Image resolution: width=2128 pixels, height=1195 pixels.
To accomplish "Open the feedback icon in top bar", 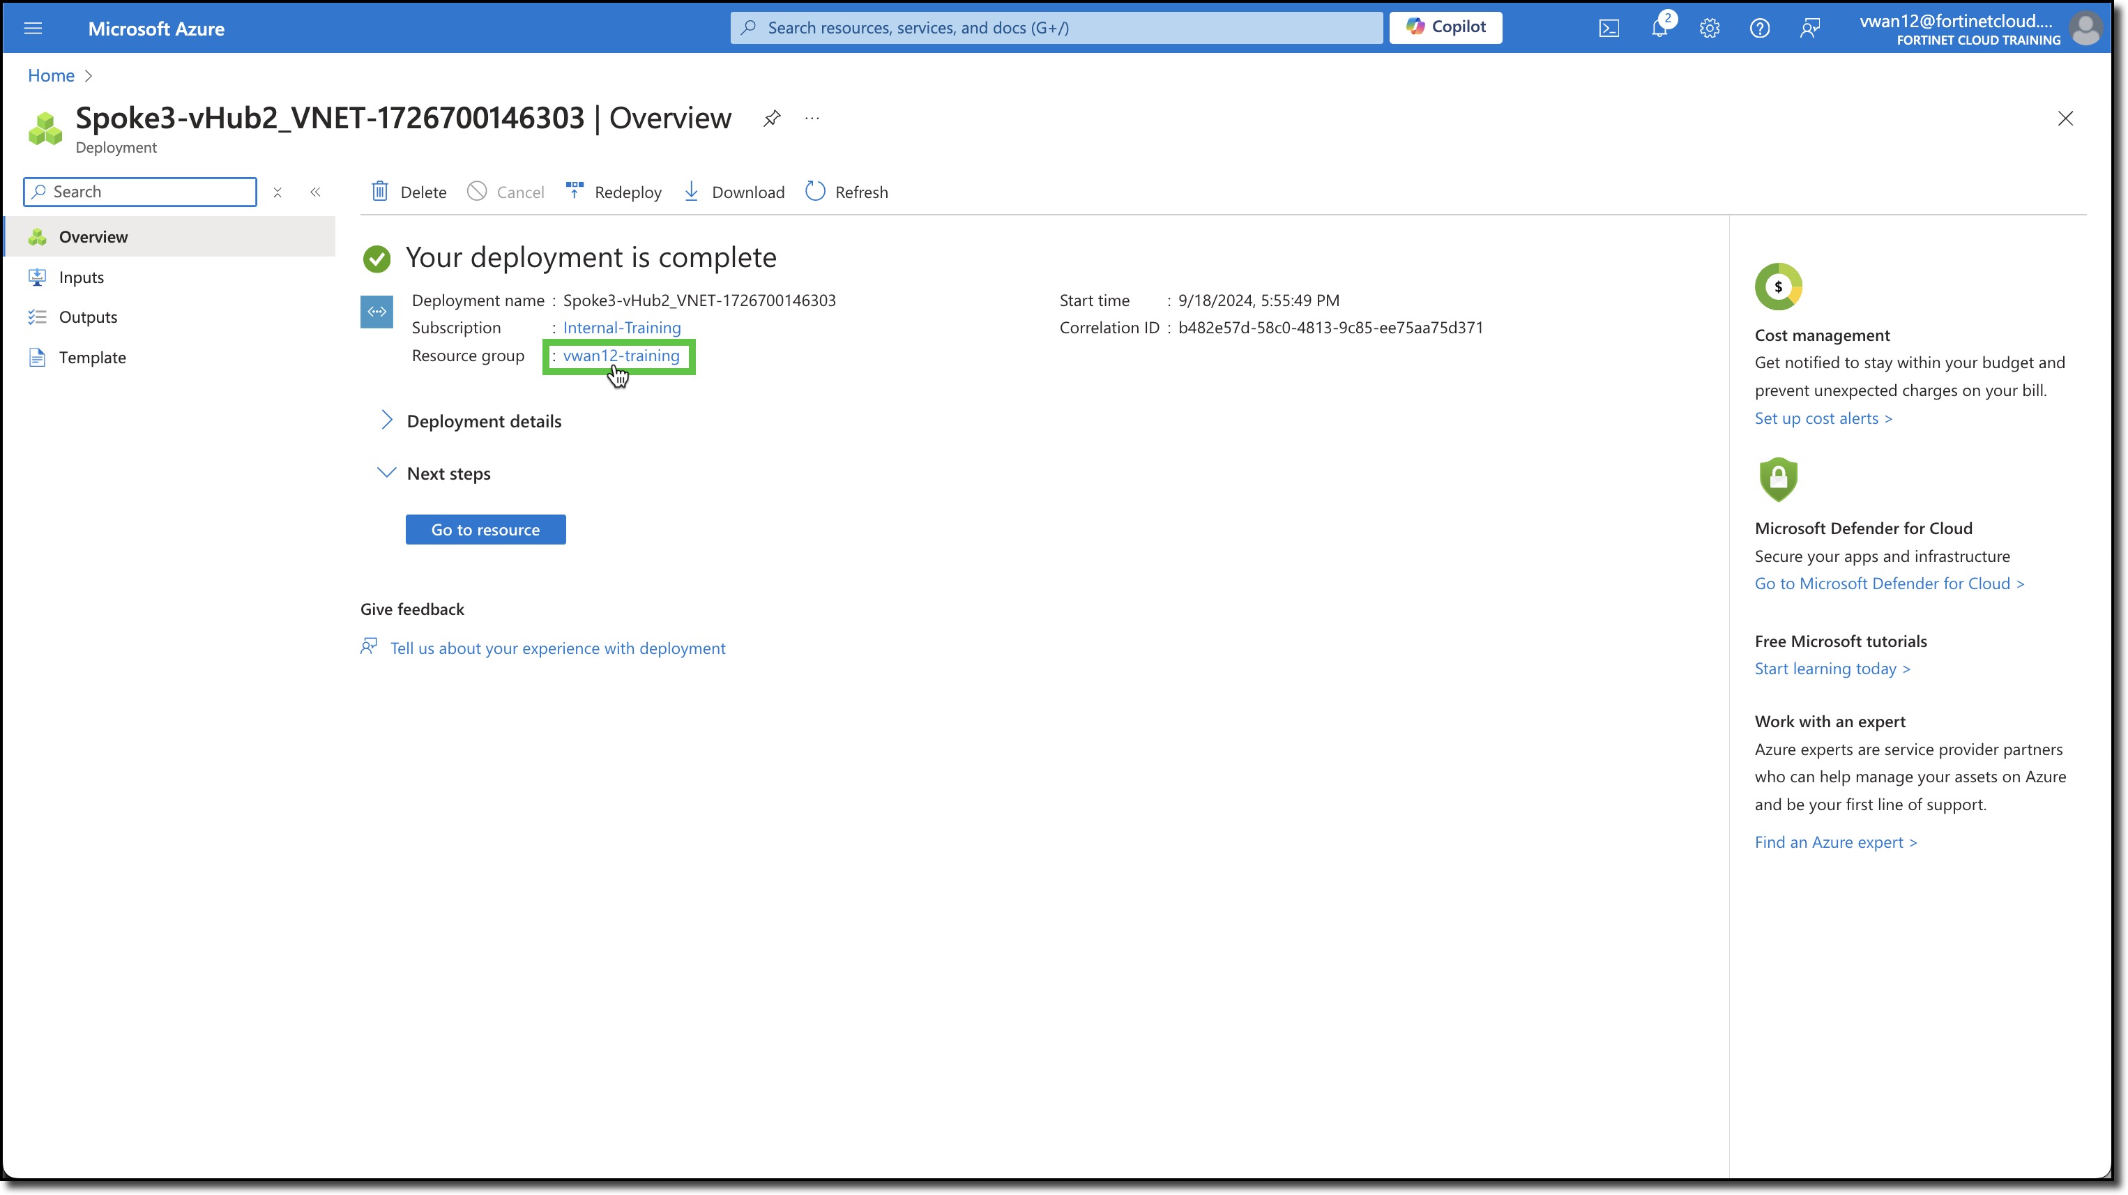I will [x=1810, y=29].
